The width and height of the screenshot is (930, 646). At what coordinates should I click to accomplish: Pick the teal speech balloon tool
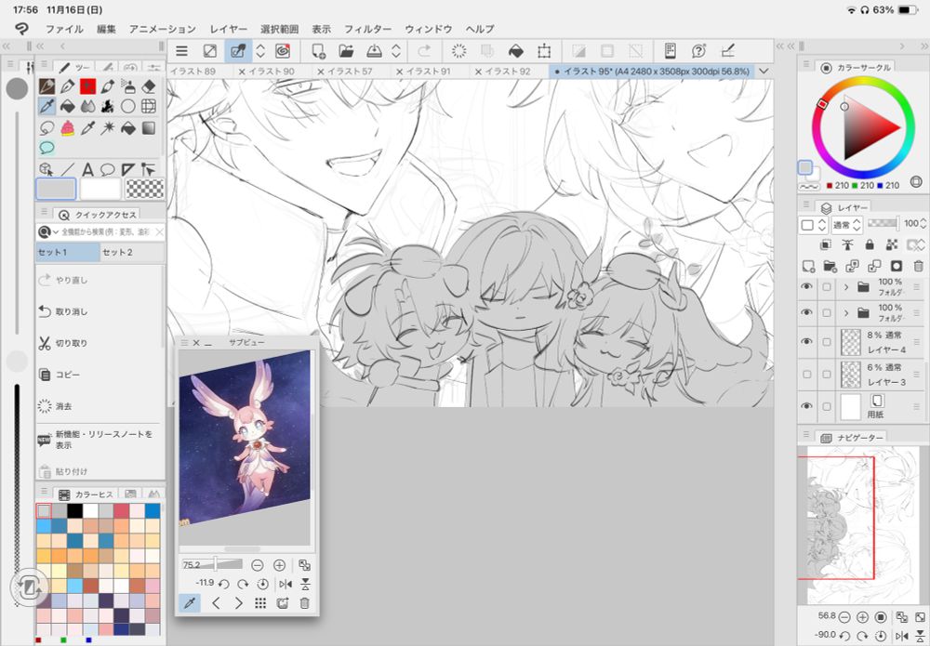pos(46,148)
